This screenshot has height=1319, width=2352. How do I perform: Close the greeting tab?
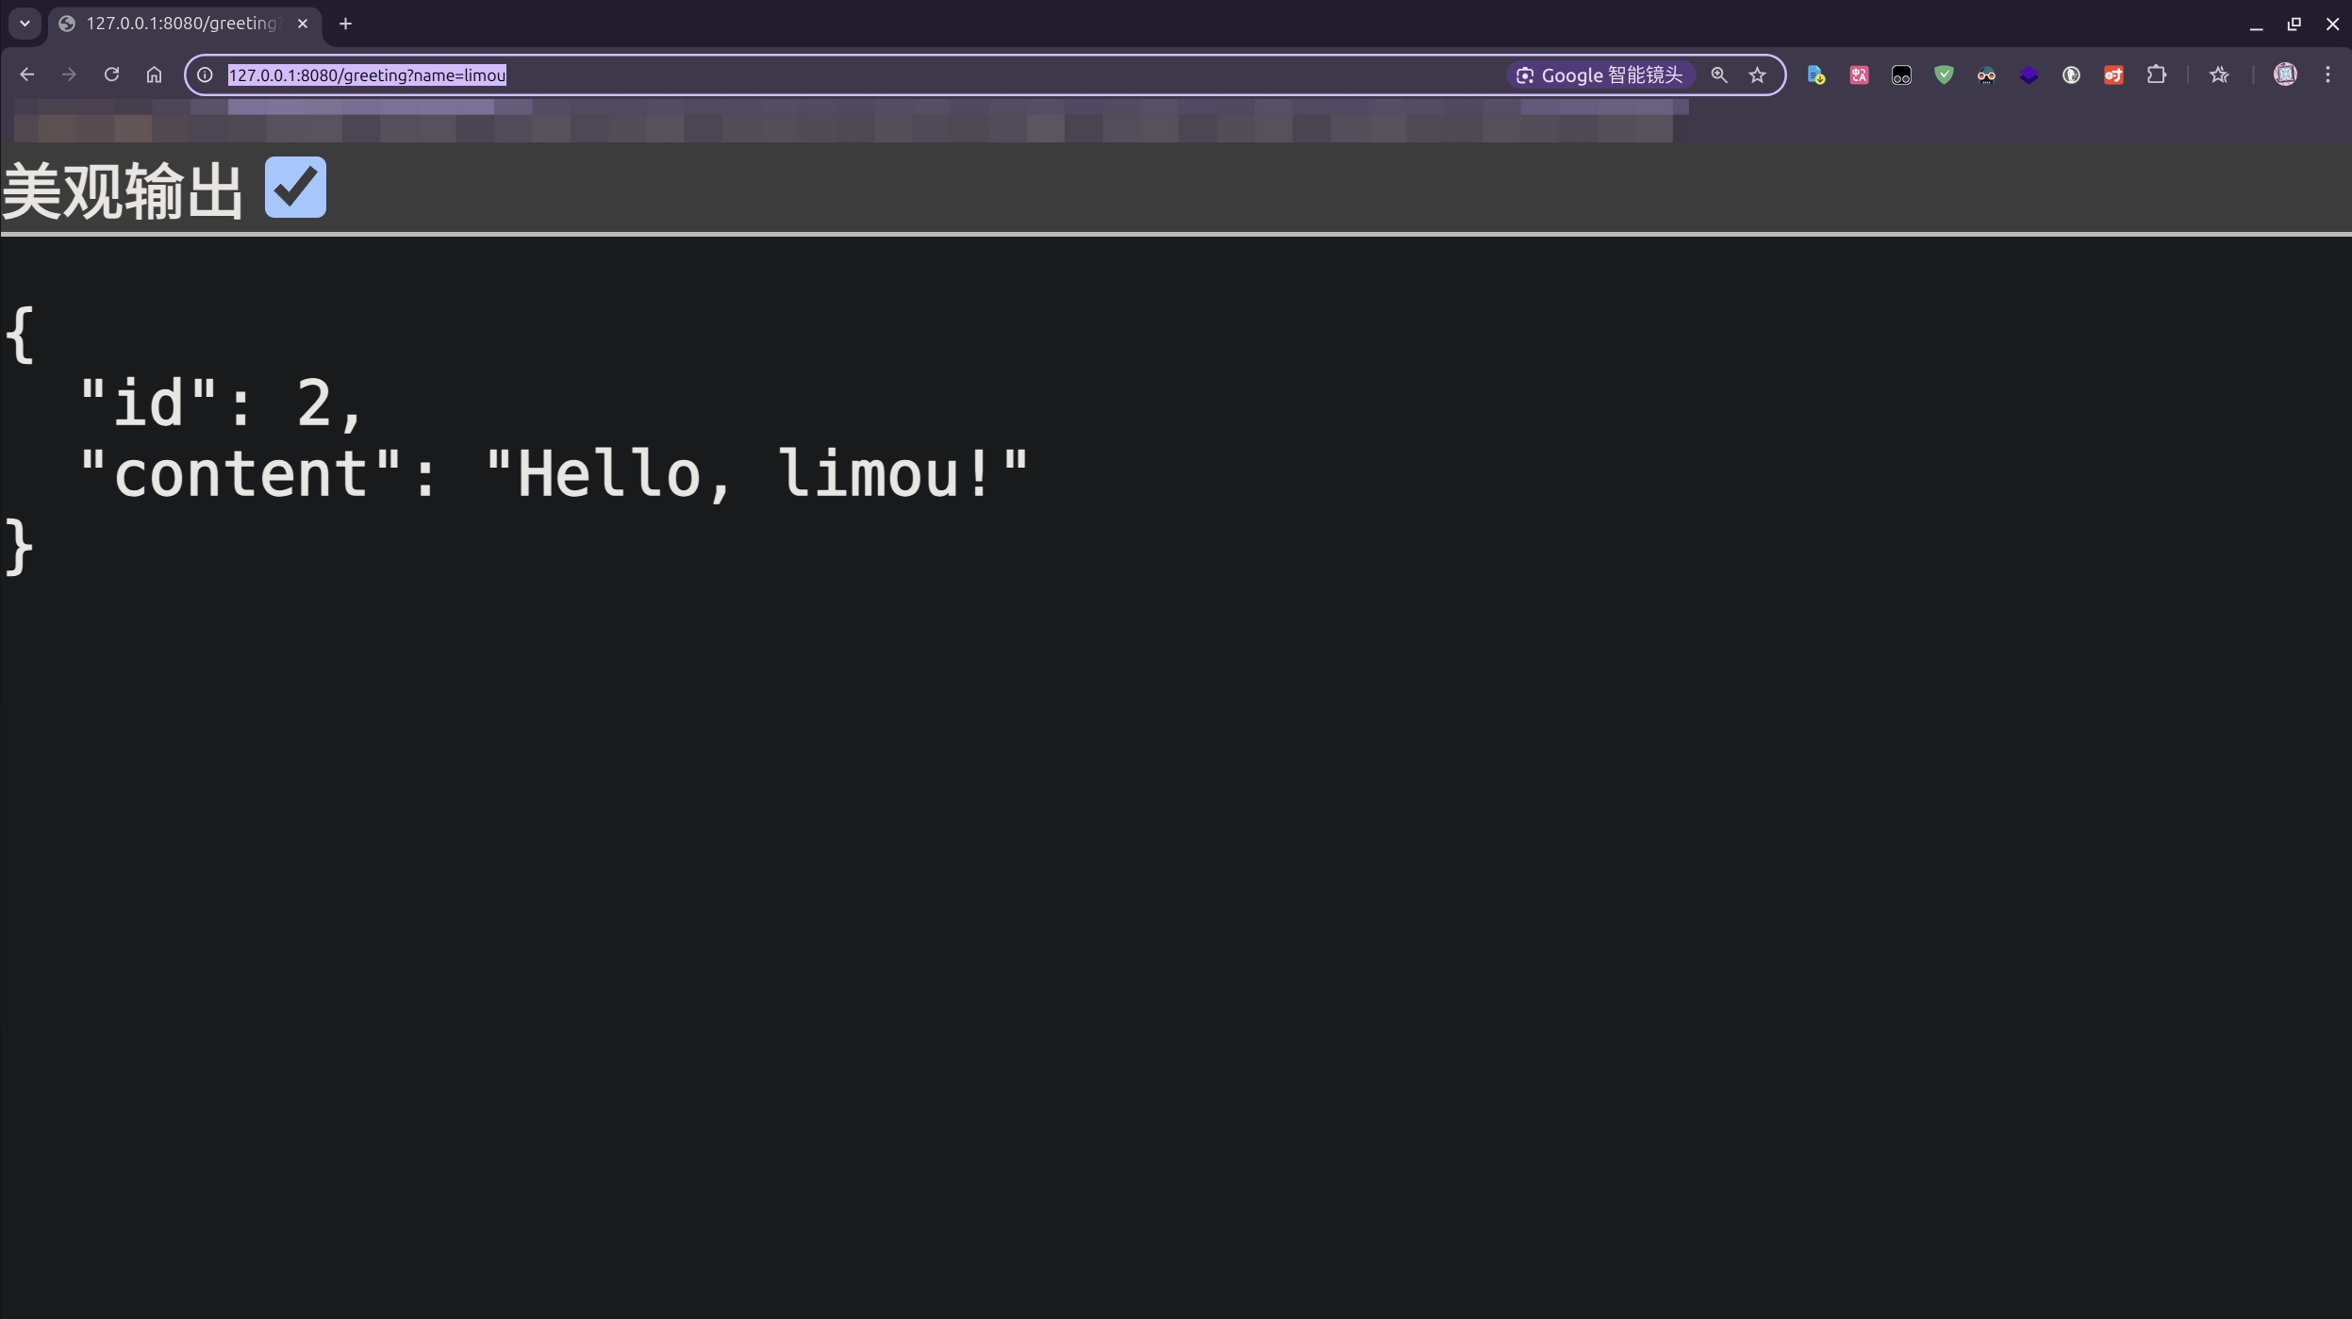coord(303,24)
